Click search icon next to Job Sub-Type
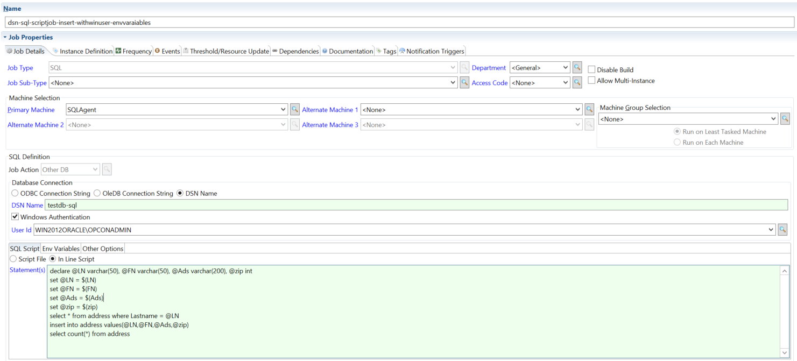 [x=464, y=83]
